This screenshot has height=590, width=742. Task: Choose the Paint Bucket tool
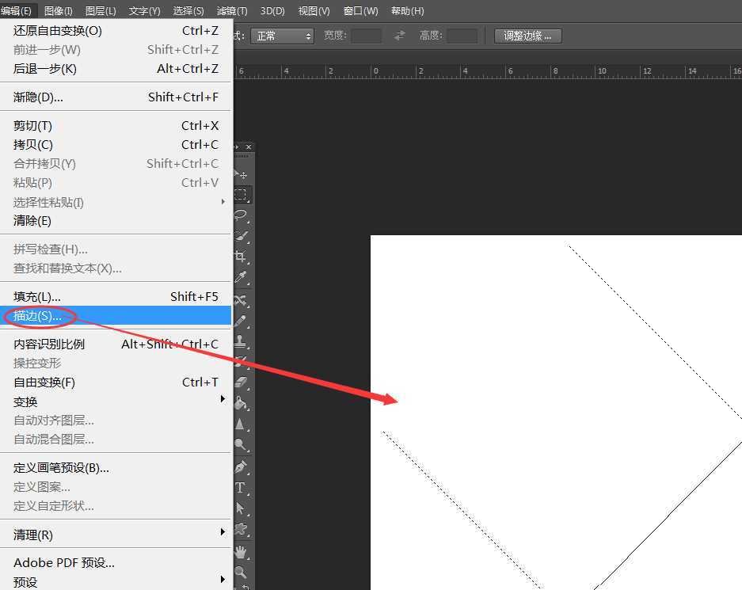click(241, 404)
